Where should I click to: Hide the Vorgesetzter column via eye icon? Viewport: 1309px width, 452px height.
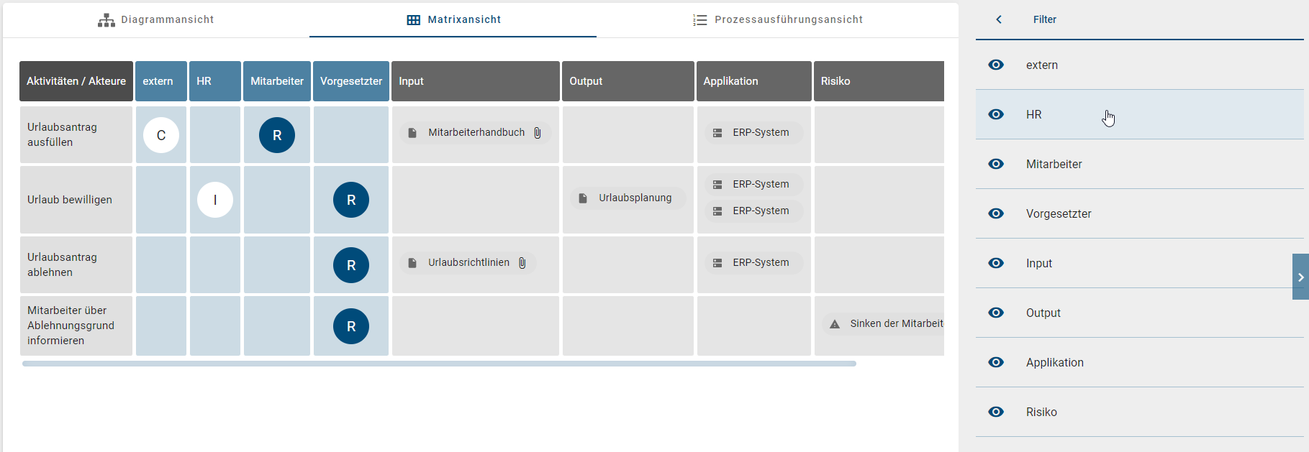click(x=996, y=213)
